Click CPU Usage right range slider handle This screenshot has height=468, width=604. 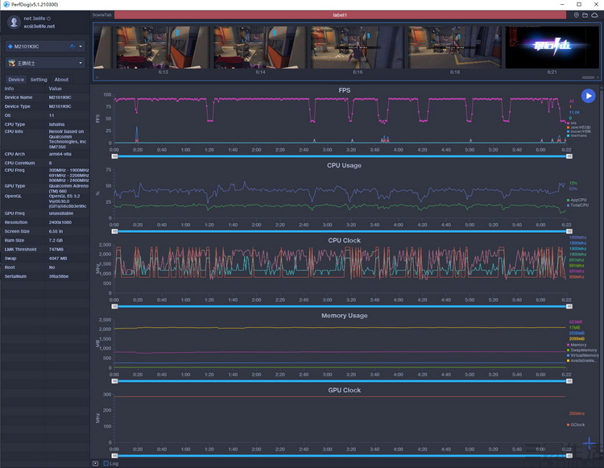click(x=569, y=231)
